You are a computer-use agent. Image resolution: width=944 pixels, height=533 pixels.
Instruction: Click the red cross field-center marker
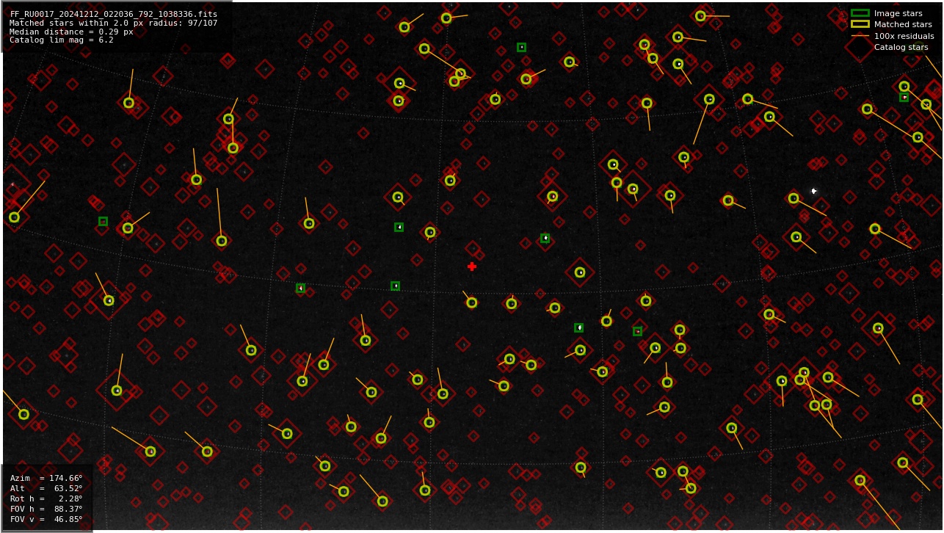(472, 266)
